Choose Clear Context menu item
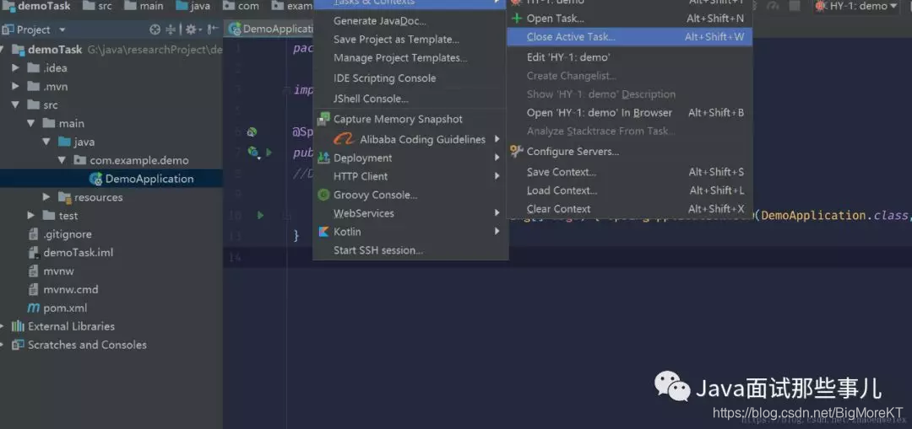The height and width of the screenshot is (429, 912). pos(630,209)
